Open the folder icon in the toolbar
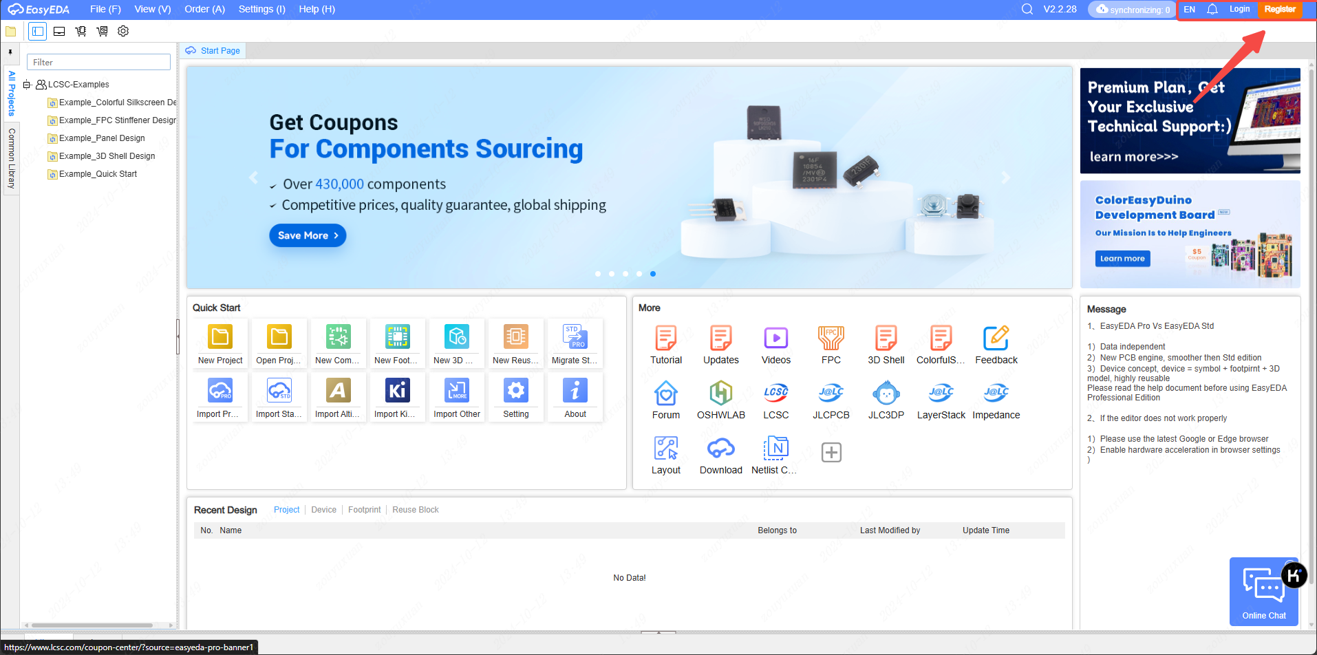The image size is (1317, 655). pyautogui.click(x=10, y=31)
